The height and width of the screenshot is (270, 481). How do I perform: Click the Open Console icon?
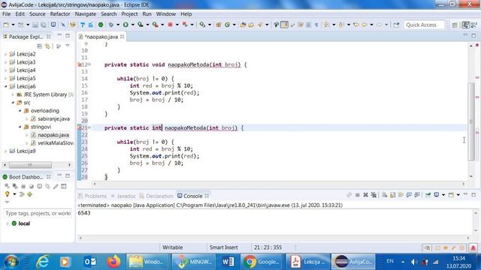pyautogui.click(x=451, y=195)
